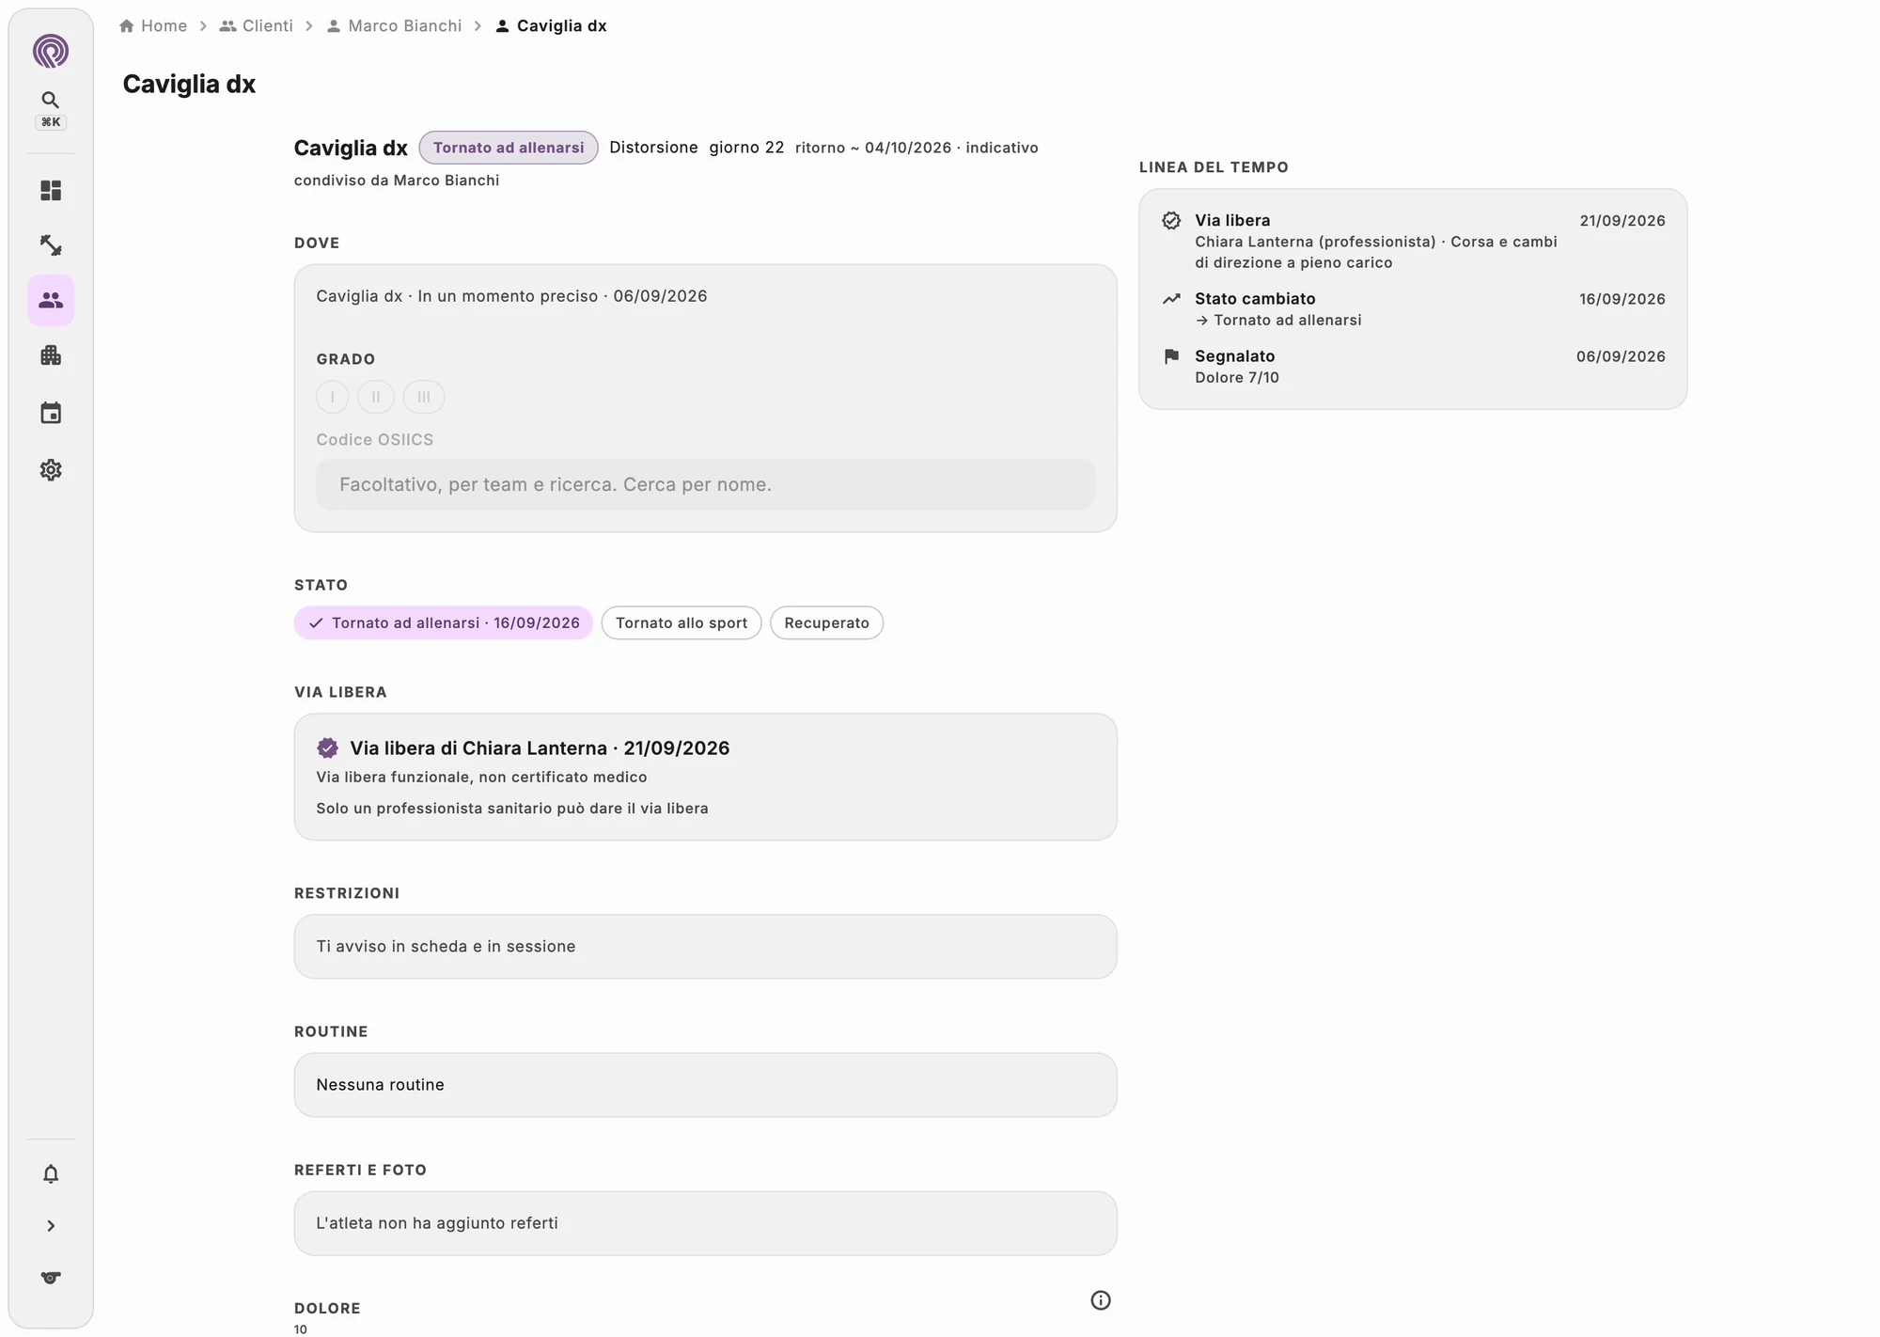Open the search icon in sidebar

[x=51, y=100]
